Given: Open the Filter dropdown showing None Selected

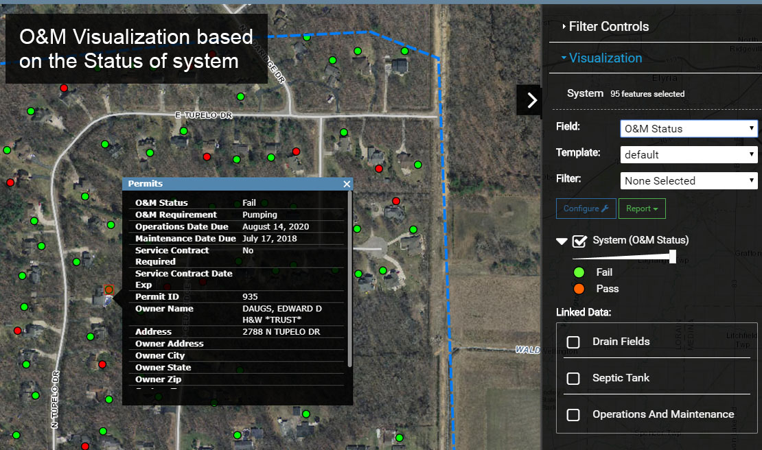Looking at the screenshot, I should point(688,180).
